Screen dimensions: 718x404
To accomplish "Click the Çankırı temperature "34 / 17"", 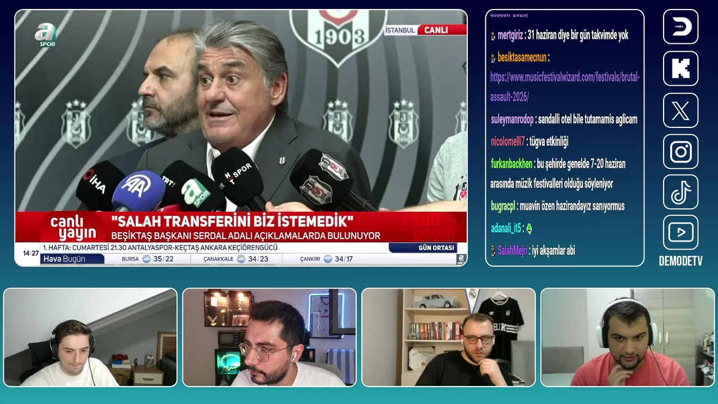I will click(343, 259).
